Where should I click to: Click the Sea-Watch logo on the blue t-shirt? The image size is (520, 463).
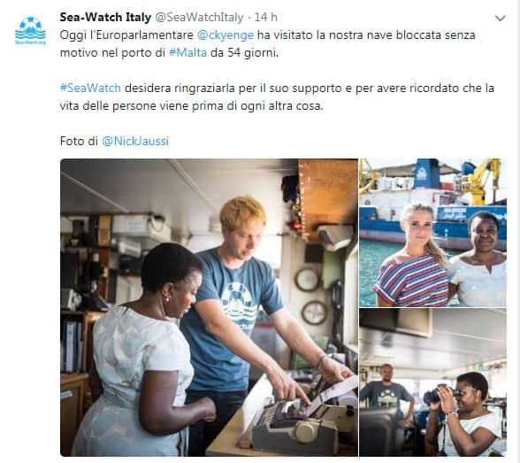click(x=239, y=304)
